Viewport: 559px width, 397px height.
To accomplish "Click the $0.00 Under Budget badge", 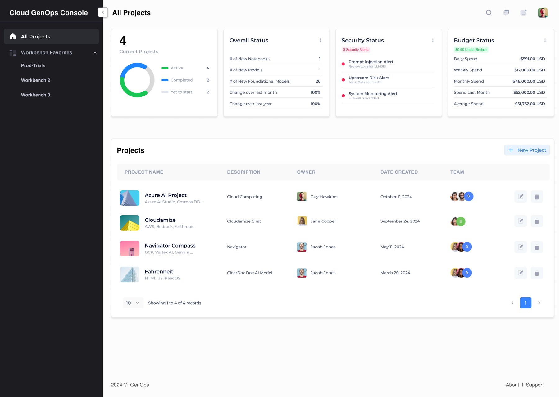I will pyautogui.click(x=471, y=50).
